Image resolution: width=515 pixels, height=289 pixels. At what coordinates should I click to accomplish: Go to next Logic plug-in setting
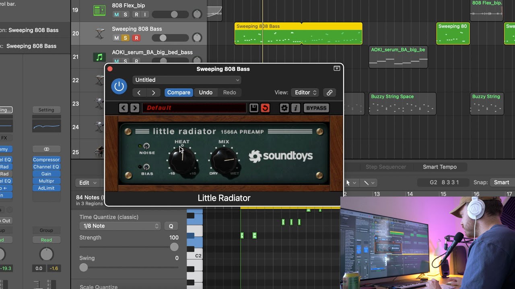[153, 93]
